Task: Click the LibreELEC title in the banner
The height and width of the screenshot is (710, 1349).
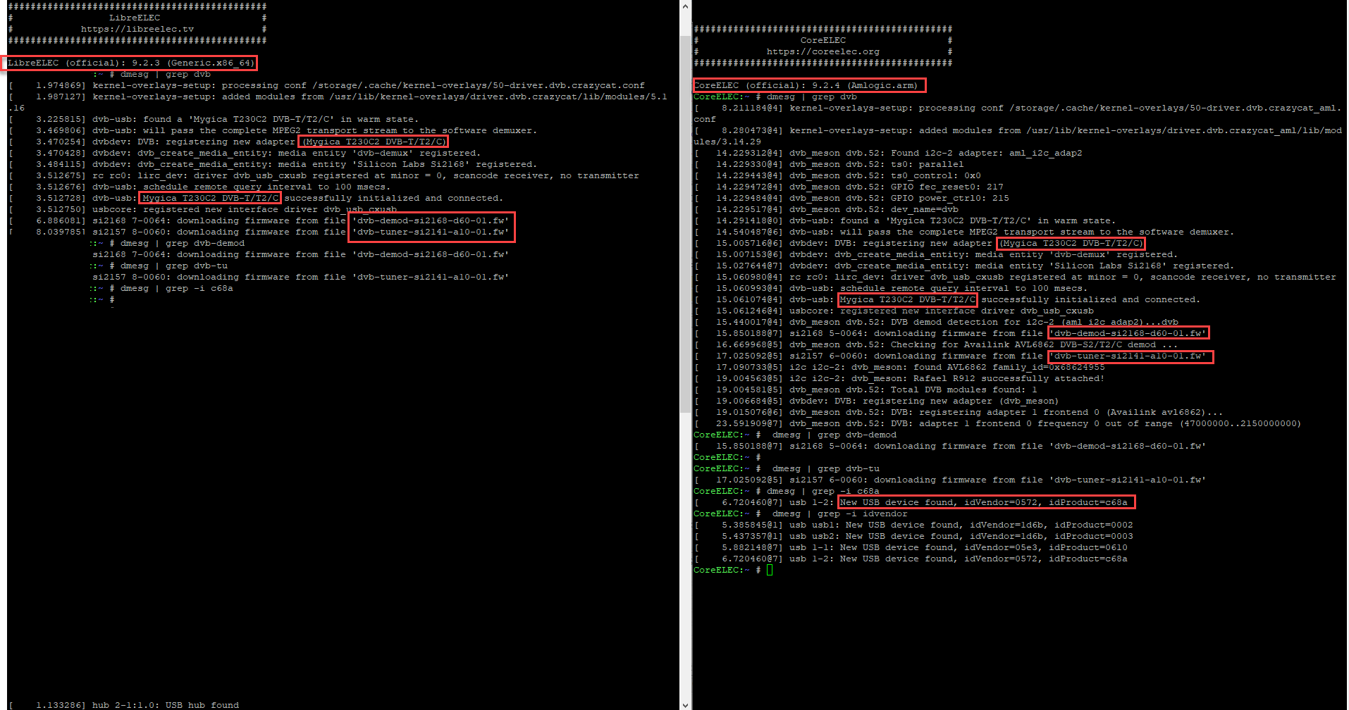Action: pos(135,18)
